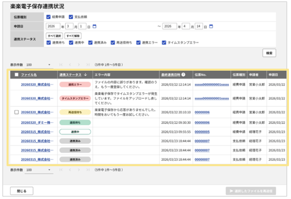Toggle the 連携エラー status filter checkbox
291x199 pixels.
click(138, 43)
